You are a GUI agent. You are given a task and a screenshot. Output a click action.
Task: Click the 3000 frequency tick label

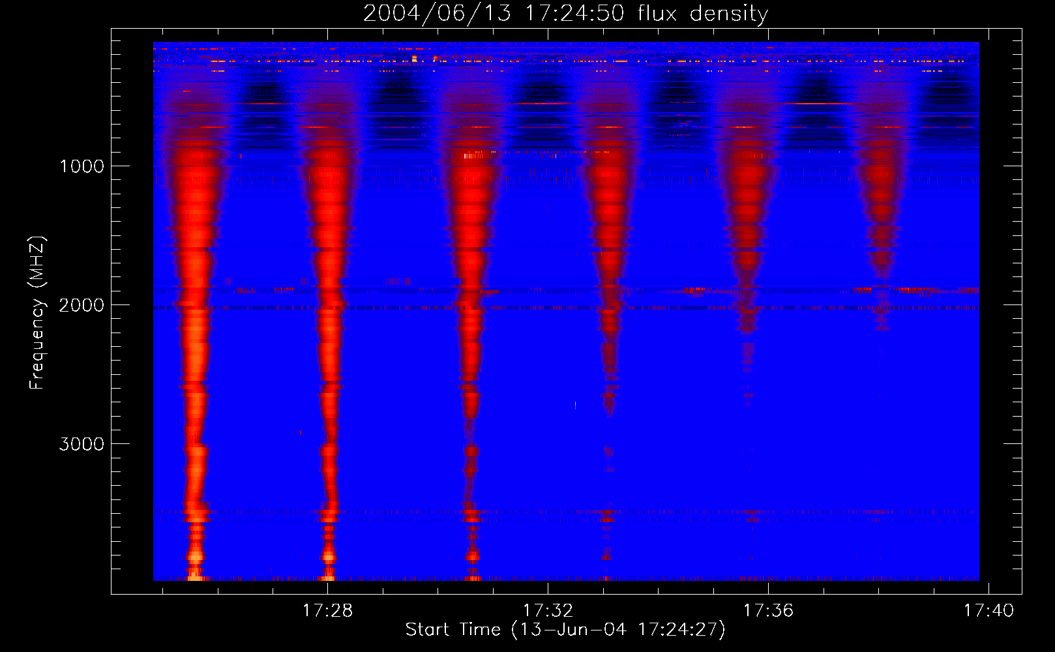click(x=82, y=444)
